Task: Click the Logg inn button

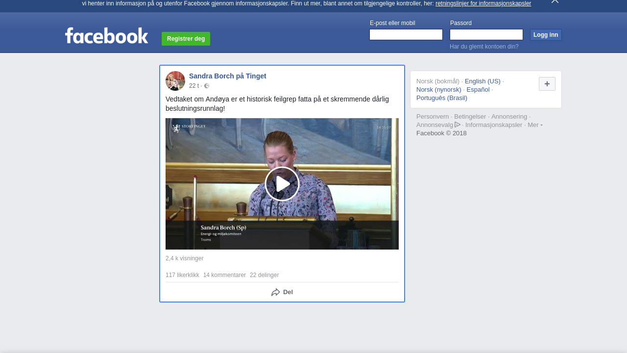Action: coord(546,35)
